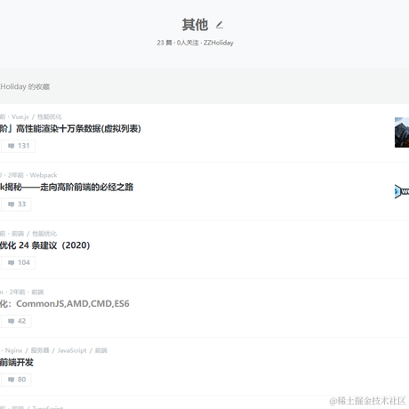Click the comment icon next to 33
Screen dimensions: 409x409
(x=11, y=204)
